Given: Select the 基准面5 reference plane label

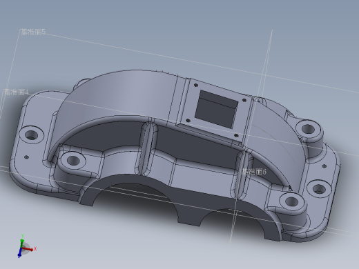Looking at the screenshot, I should pos(33,32).
